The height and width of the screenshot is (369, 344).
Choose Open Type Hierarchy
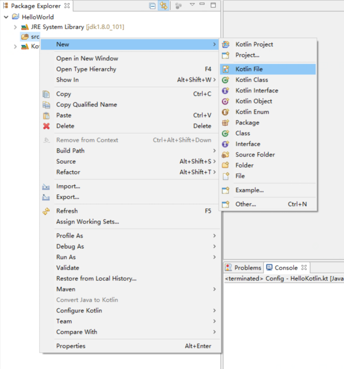130,69
